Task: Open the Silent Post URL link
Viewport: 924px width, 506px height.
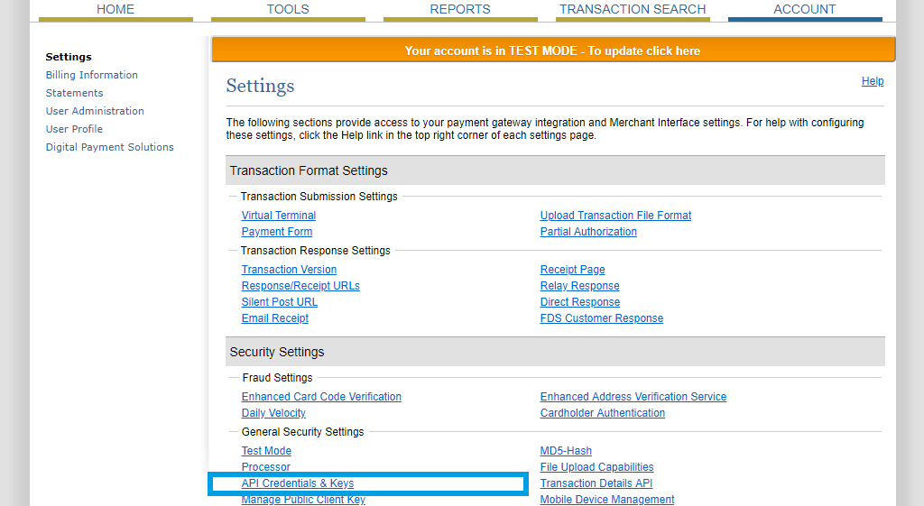Action: click(280, 302)
